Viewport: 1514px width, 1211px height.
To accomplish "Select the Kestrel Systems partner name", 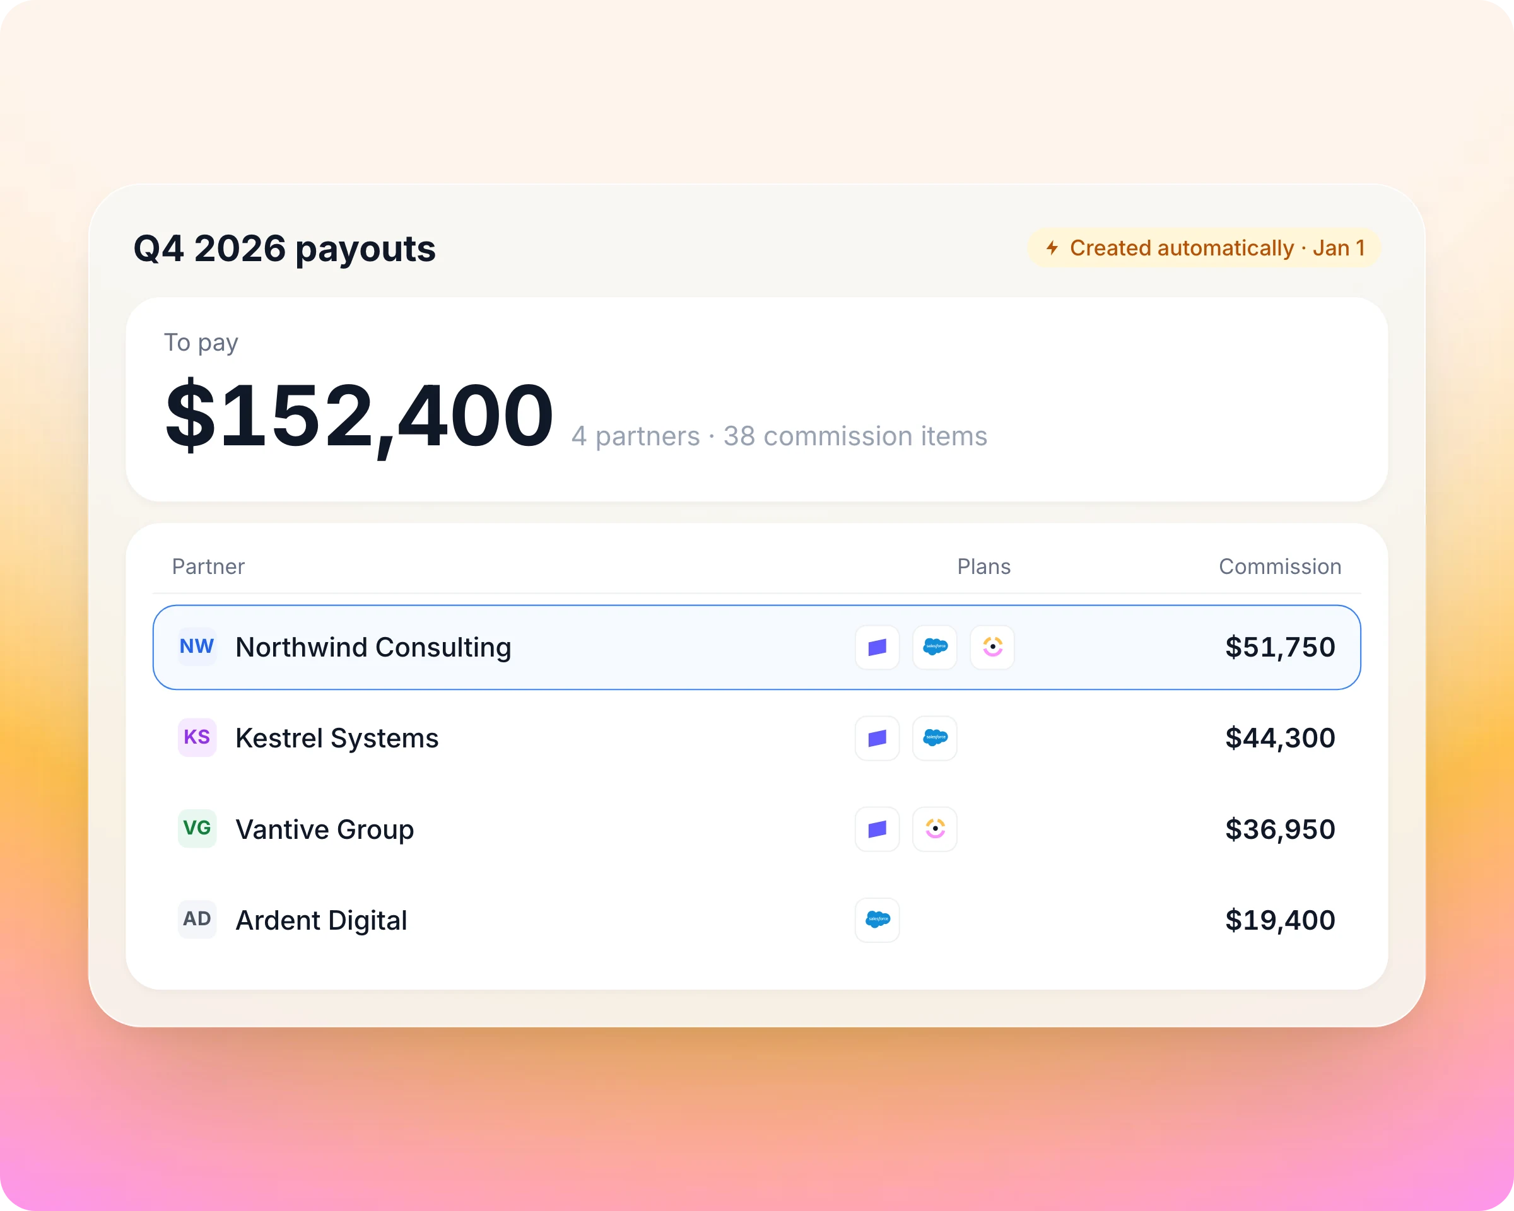I will [337, 738].
